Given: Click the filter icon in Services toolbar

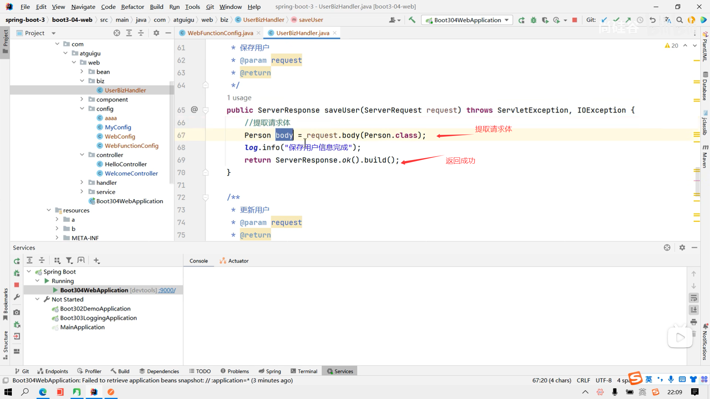Looking at the screenshot, I should tap(69, 260).
